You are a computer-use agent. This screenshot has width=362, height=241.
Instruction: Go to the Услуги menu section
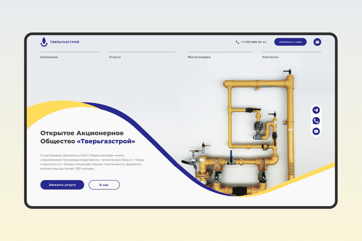pos(115,57)
